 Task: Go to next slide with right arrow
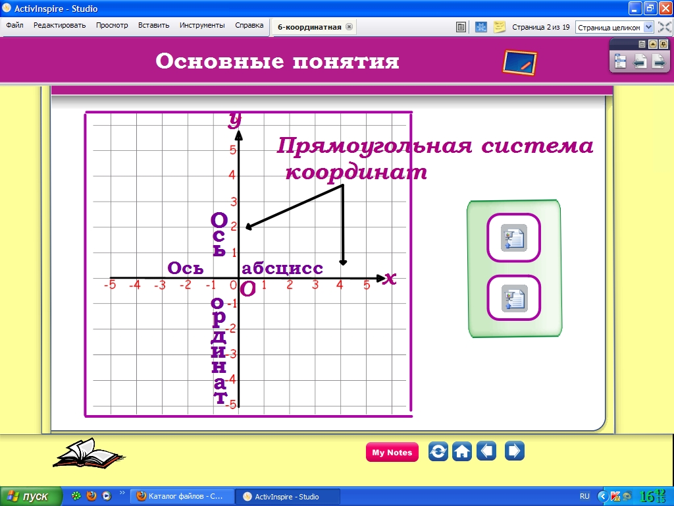coord(514,452)
